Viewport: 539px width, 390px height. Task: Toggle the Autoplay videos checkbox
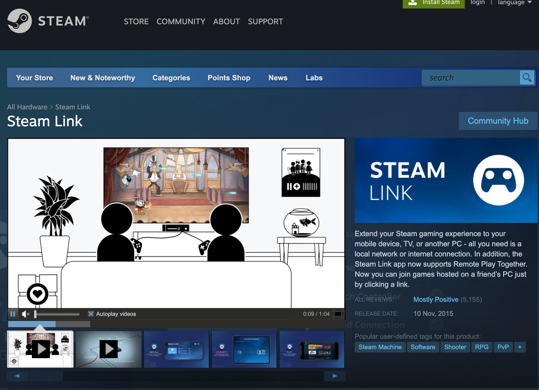point(91,314)
